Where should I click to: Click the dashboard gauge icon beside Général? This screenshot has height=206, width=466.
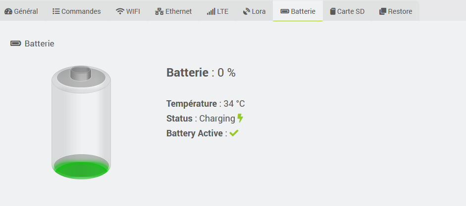pos(8,11)
